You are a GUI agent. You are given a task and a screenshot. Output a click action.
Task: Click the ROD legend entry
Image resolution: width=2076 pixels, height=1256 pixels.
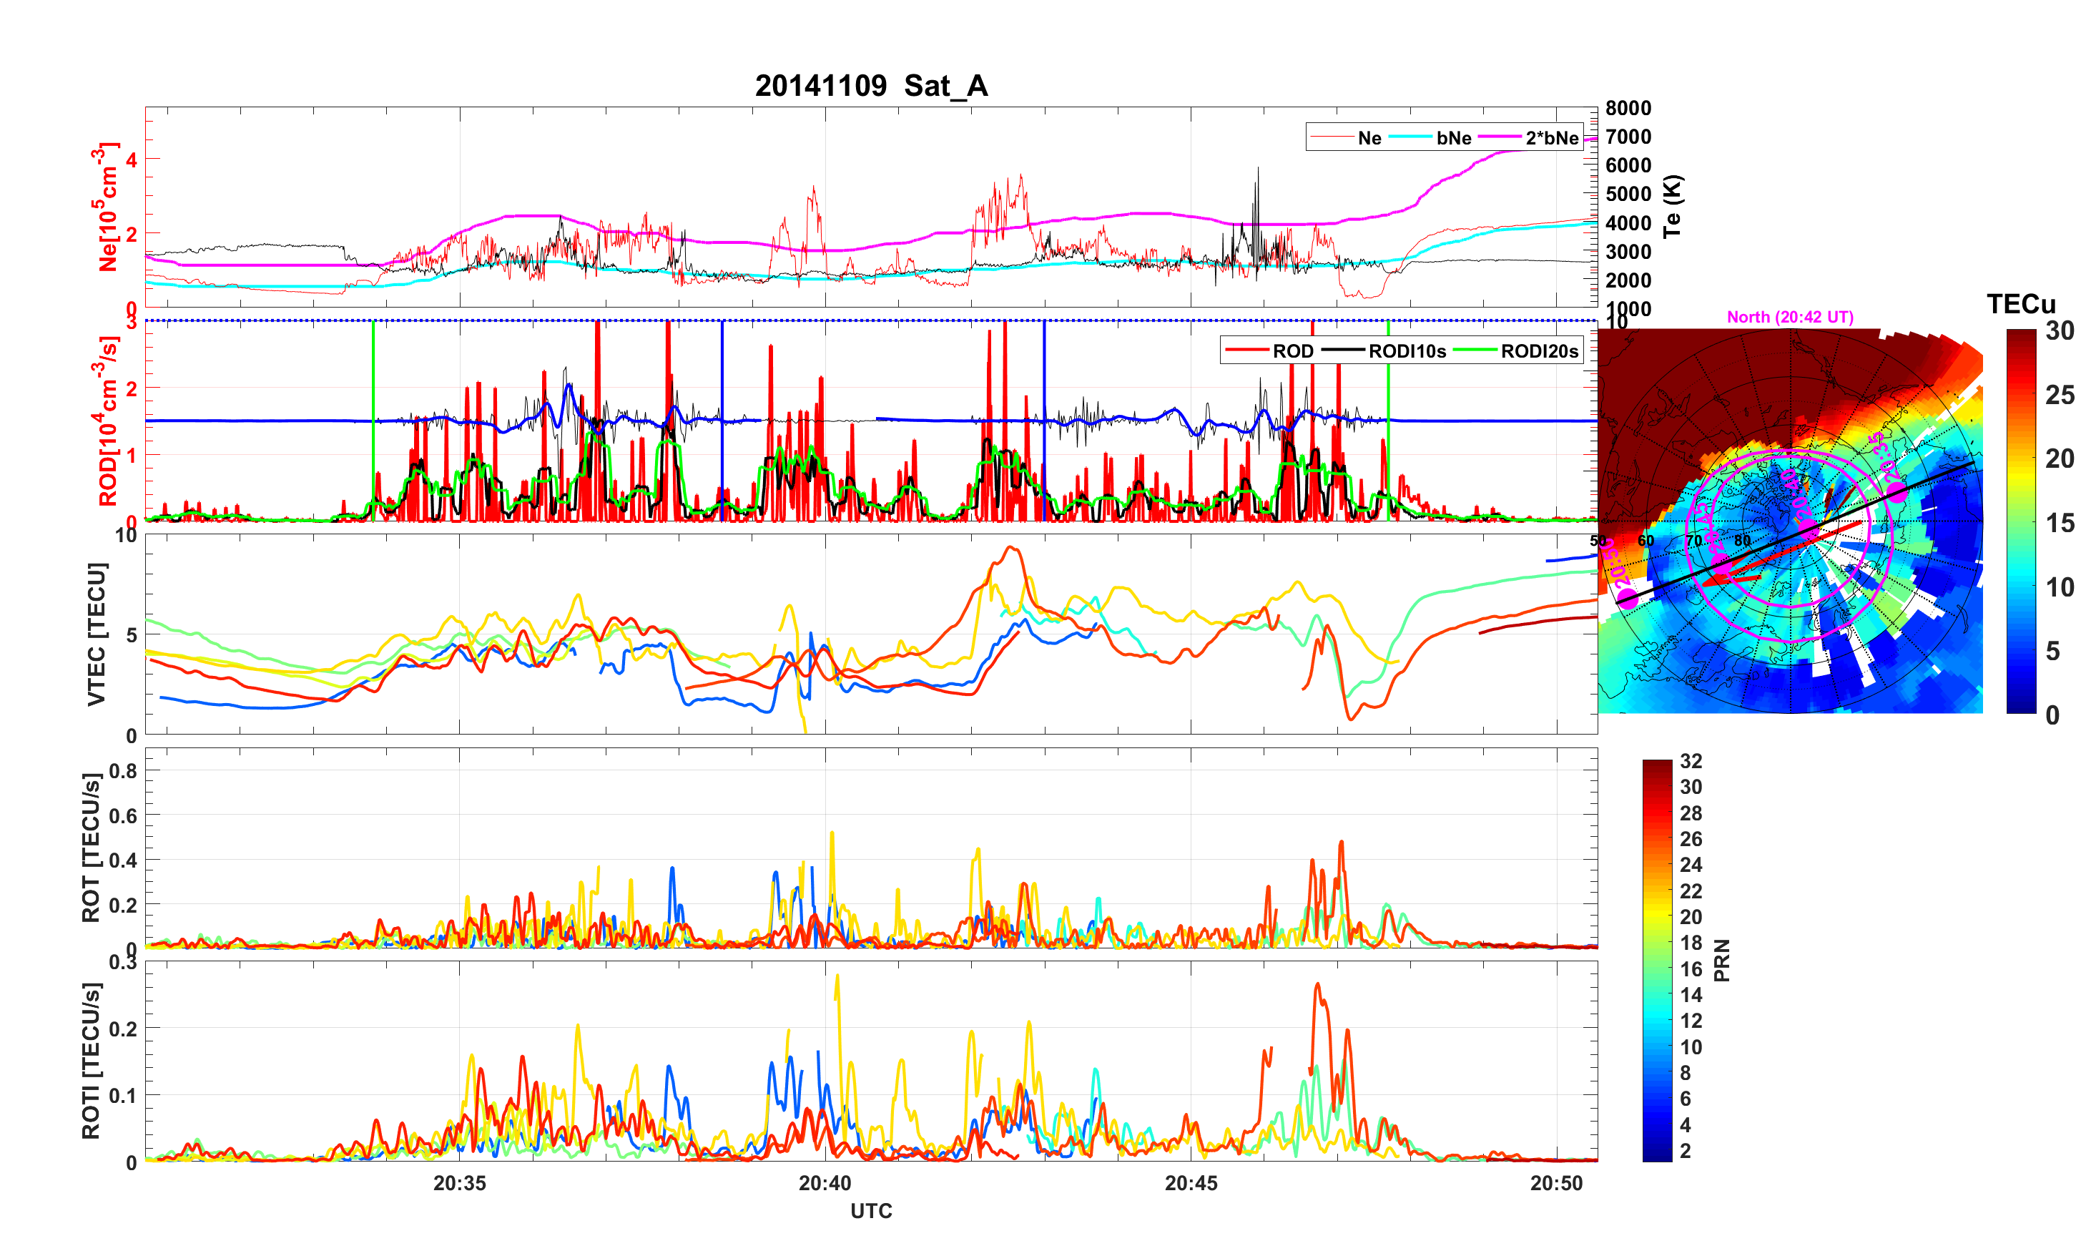[1269, 350]
